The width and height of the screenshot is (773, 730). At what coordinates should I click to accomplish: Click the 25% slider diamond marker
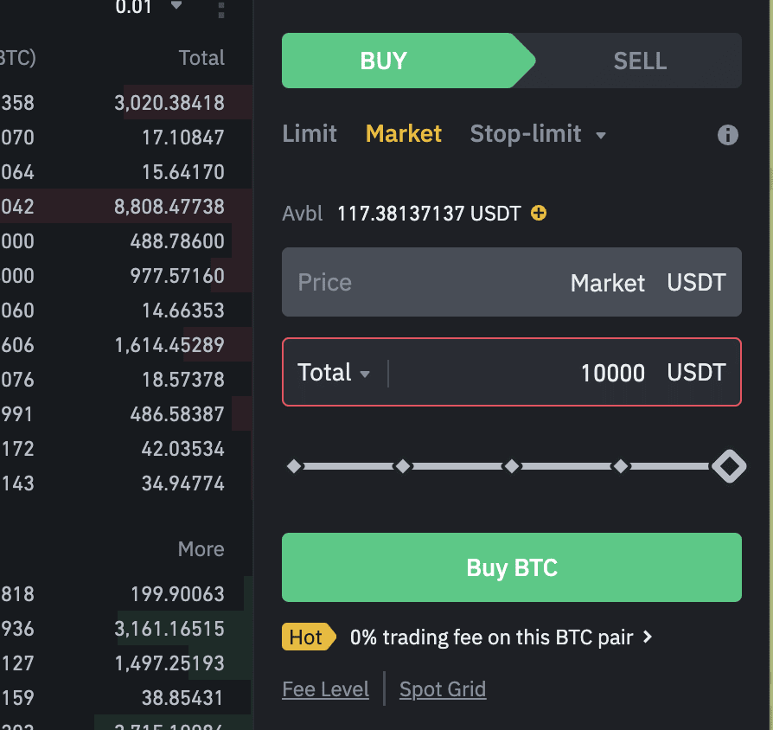coord(403,466)
